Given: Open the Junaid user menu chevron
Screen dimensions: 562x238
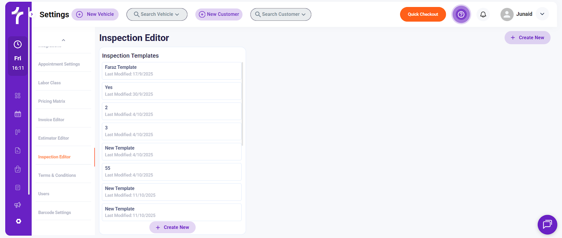Looking at the screenshot, I should point(542,14).
